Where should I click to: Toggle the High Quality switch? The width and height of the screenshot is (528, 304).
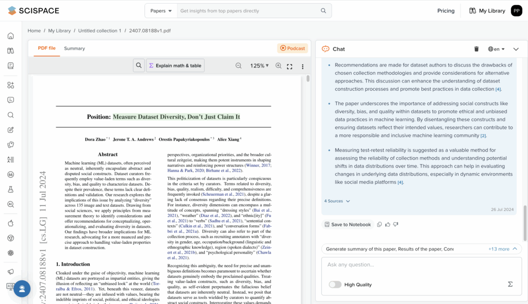pyautogui.click(x=335, y=284)
